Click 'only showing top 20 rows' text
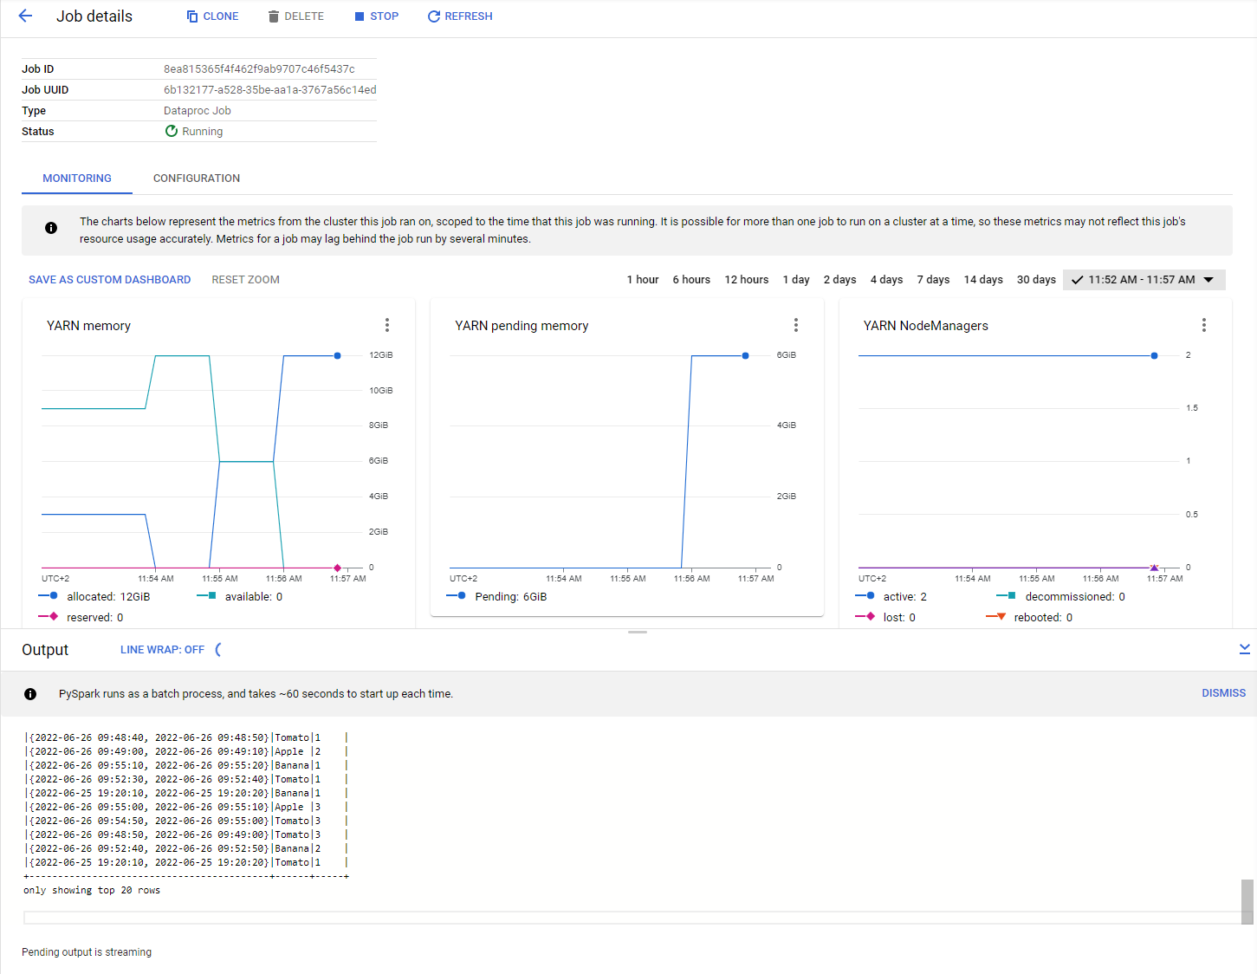 click(x=92, y=890)
